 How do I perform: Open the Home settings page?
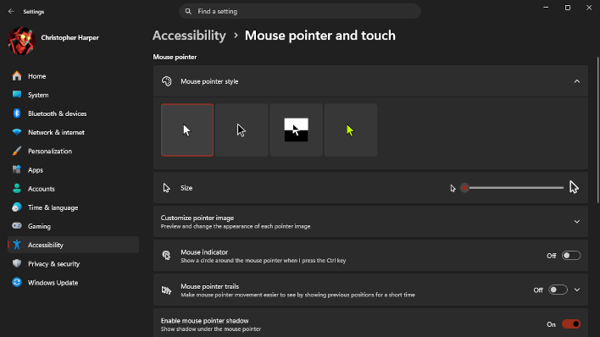[x=73, y=76]
